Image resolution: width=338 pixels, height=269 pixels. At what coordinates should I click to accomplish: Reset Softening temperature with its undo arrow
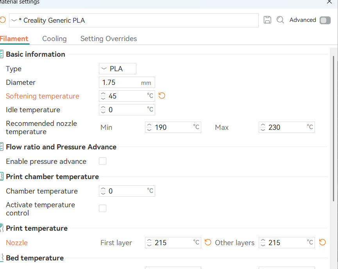162,96
